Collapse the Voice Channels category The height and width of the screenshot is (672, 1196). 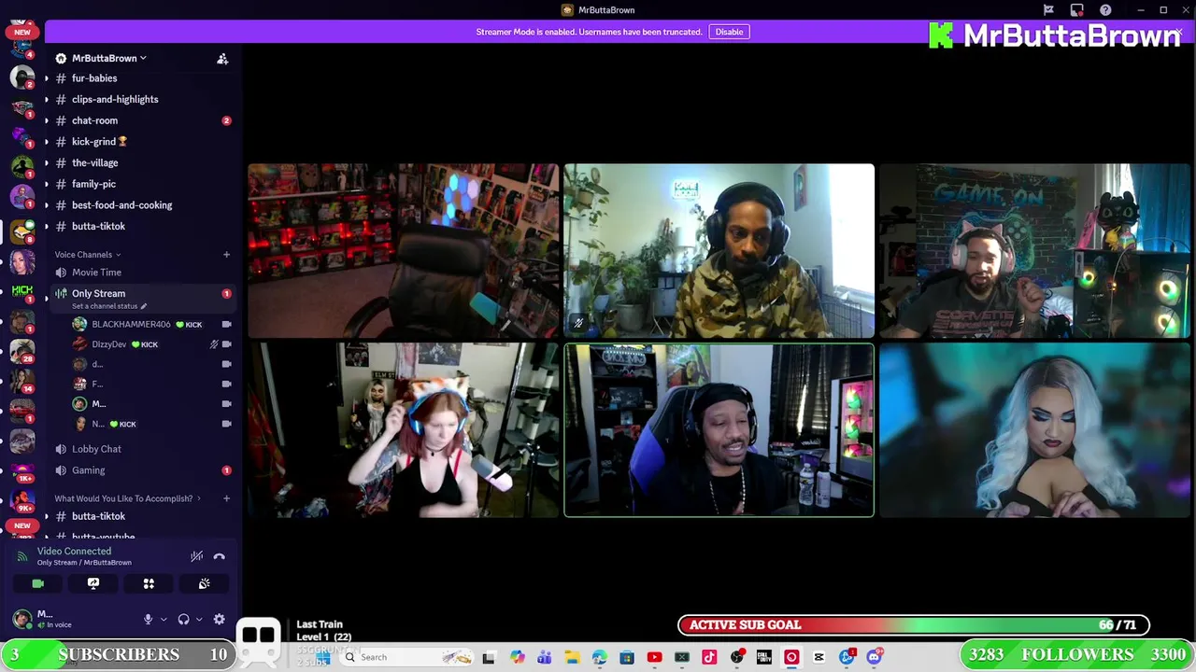click(x=87, y=254)
